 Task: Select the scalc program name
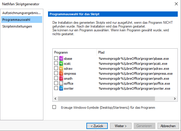(67, 64)
